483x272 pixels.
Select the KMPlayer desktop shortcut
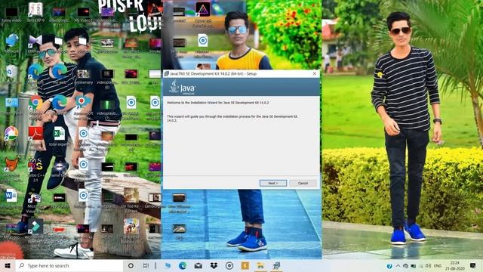(x=35, y=44)
